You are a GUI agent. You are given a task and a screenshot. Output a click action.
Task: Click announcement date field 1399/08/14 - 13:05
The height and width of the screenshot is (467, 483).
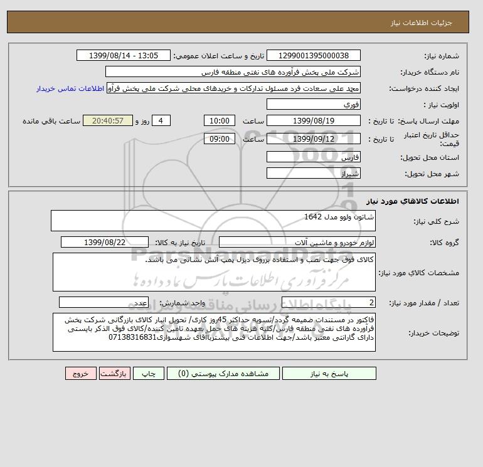pyautogui.click(x=123, y=55)
